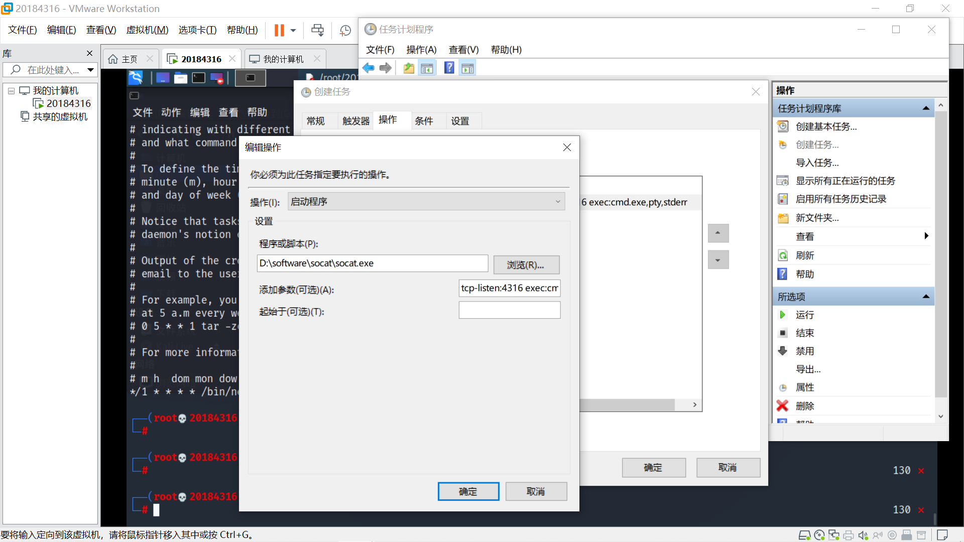Open the Action type dropdown combo box
The width and height of the screenshot is (964, 542).
(x=426, y=201)
